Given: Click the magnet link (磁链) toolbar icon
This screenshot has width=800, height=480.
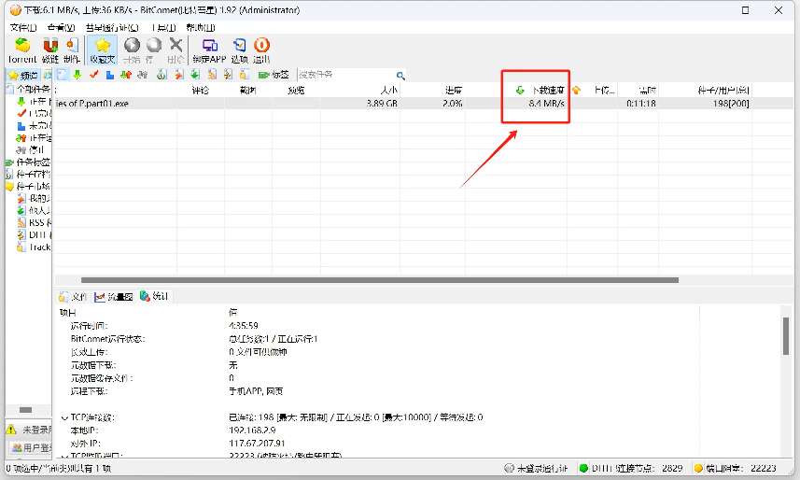Looking at the screenshot, I should pyautogui.click(x=50, y=49).
